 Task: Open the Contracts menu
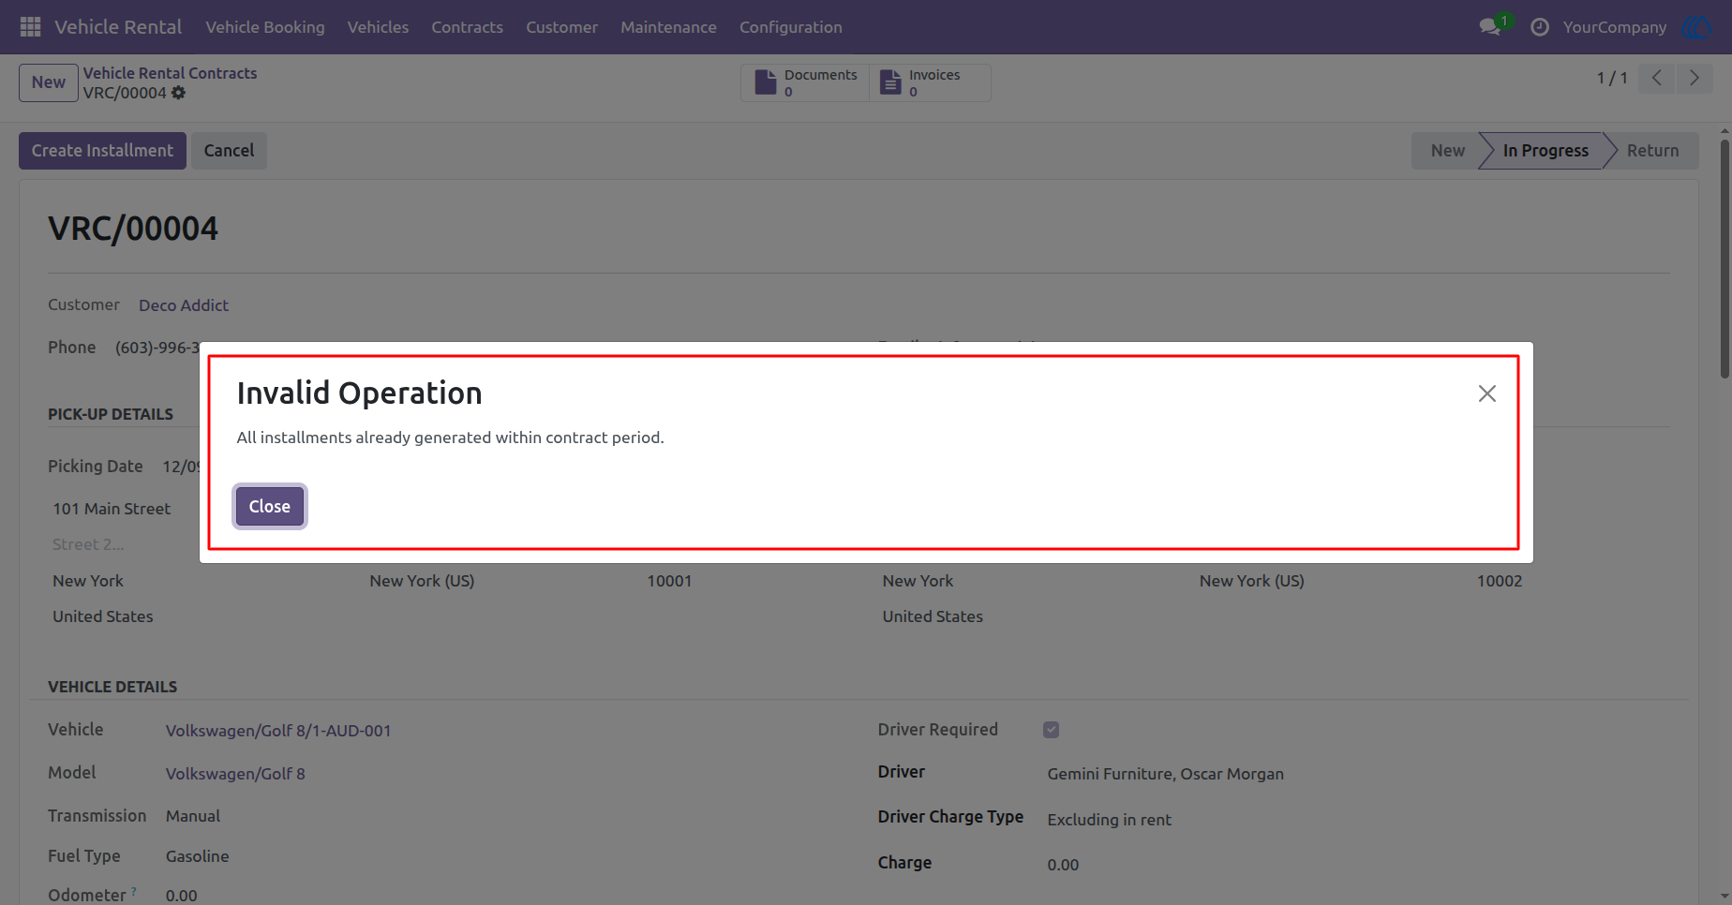[x=467, y=27]
